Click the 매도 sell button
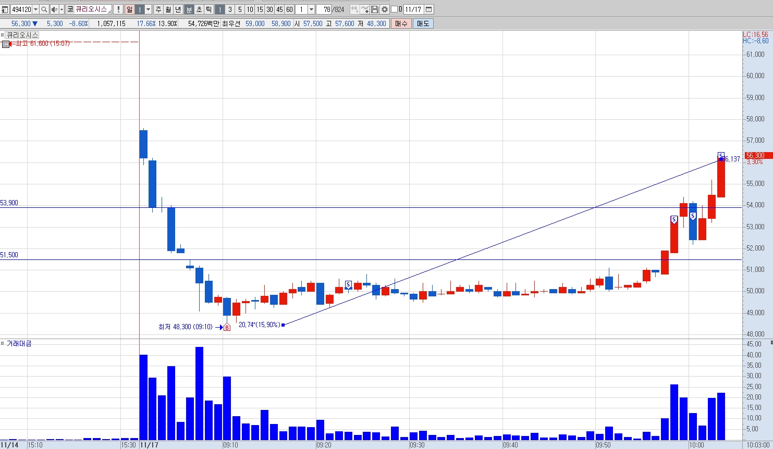This screenshot has width=773, height=449. 423,23
